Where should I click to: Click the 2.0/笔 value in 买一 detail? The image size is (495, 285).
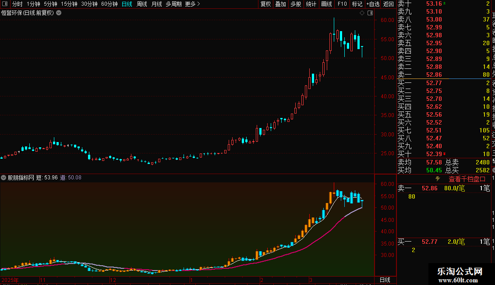coord(456,242)
